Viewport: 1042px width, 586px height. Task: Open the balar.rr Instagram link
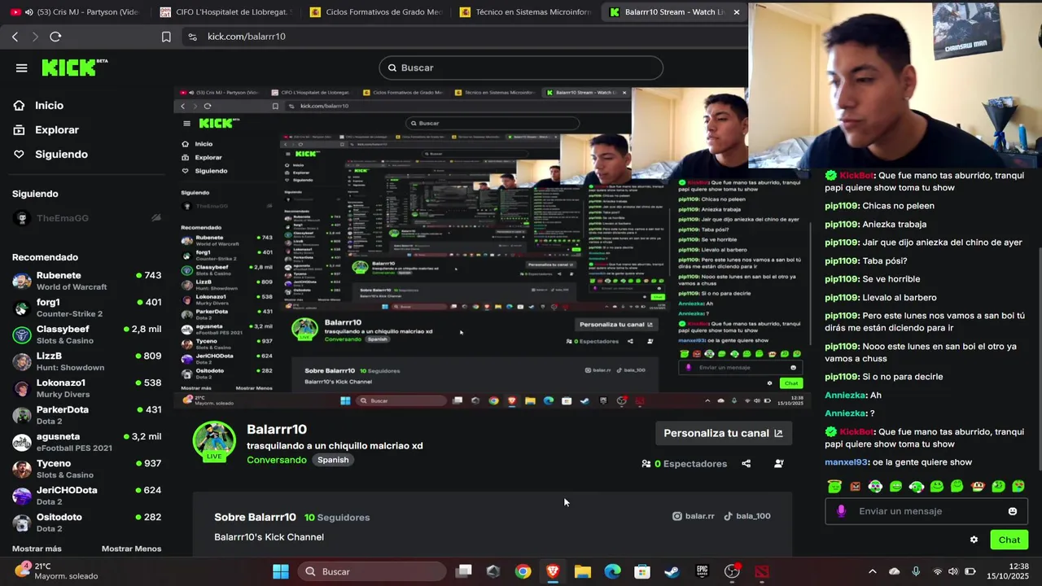pyautogui.click(x=693, y=516)
